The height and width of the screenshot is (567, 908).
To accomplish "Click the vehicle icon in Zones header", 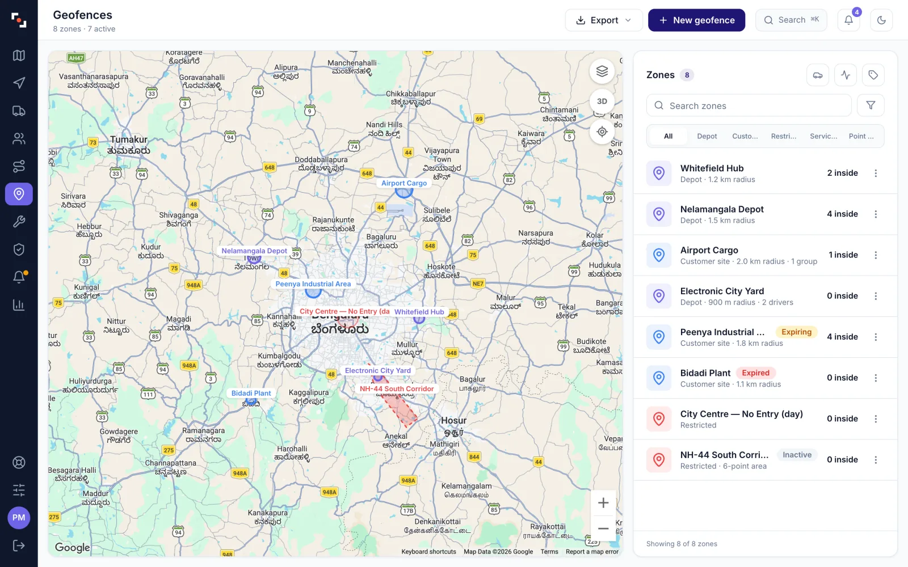I will 818,75.
